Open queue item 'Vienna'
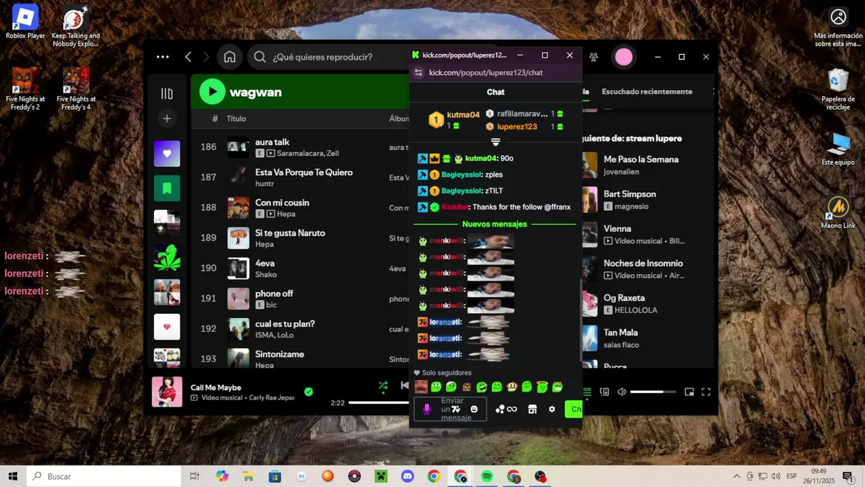Viewport: 865px width, 487px height. (617, 229)
